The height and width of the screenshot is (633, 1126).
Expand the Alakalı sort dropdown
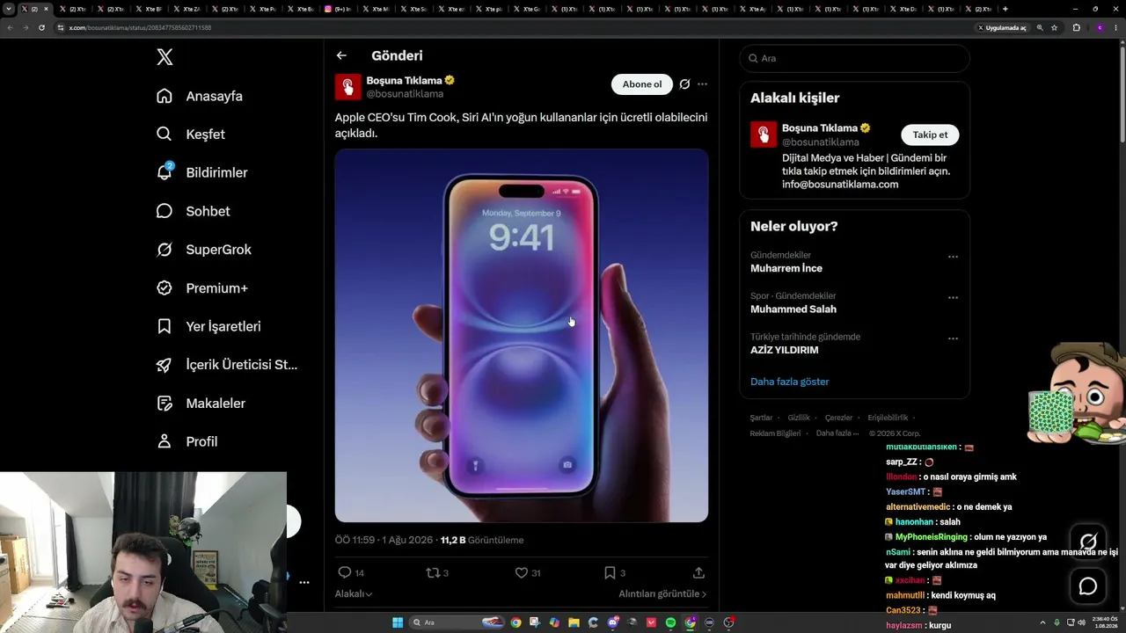[353, 594]
